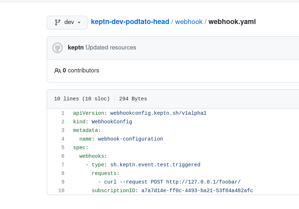Select line number 7 in the code view

[63, 165]
